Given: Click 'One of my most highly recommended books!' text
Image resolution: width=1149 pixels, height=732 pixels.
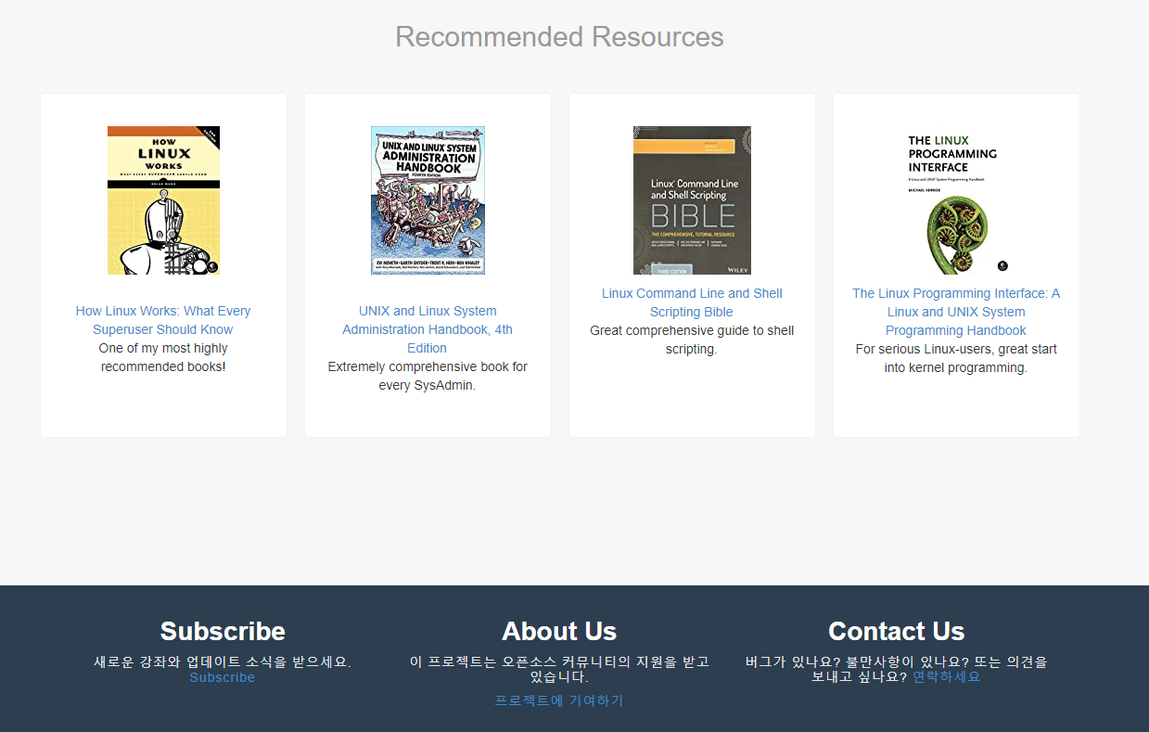Looking at the screenshot, I should tap(163, 357).
